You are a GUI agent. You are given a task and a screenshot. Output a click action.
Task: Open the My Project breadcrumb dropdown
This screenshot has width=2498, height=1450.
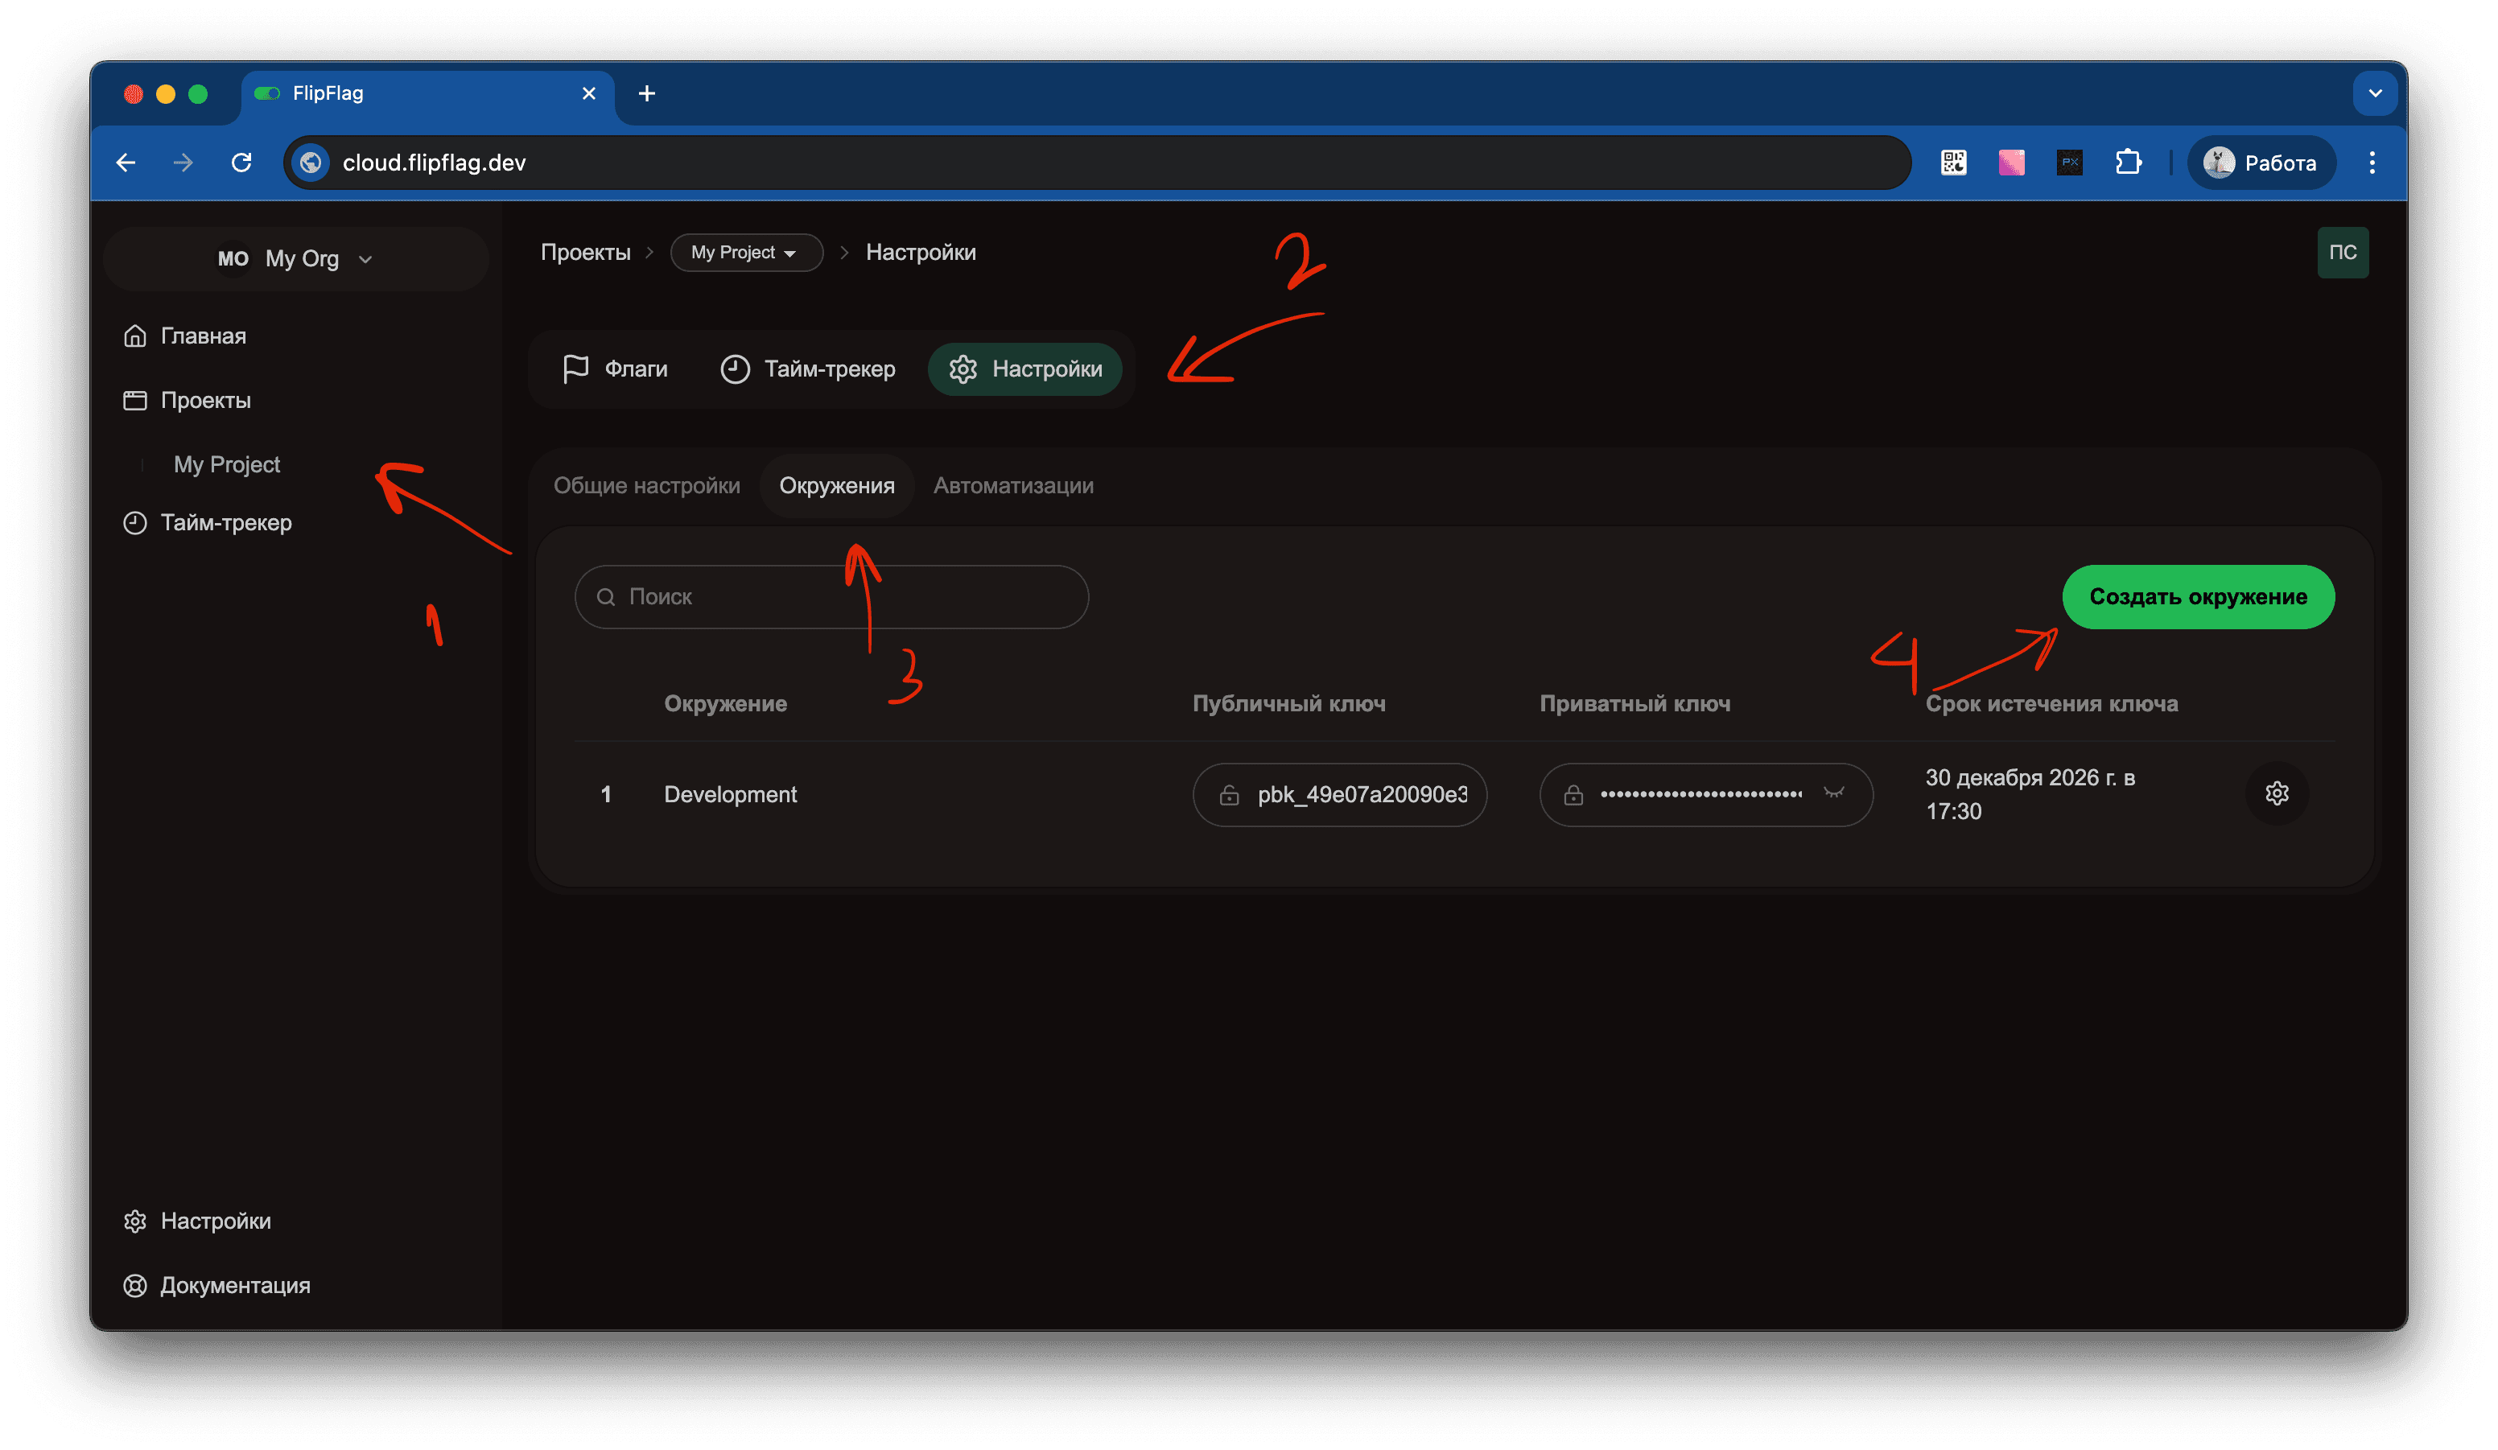point(745,253)
